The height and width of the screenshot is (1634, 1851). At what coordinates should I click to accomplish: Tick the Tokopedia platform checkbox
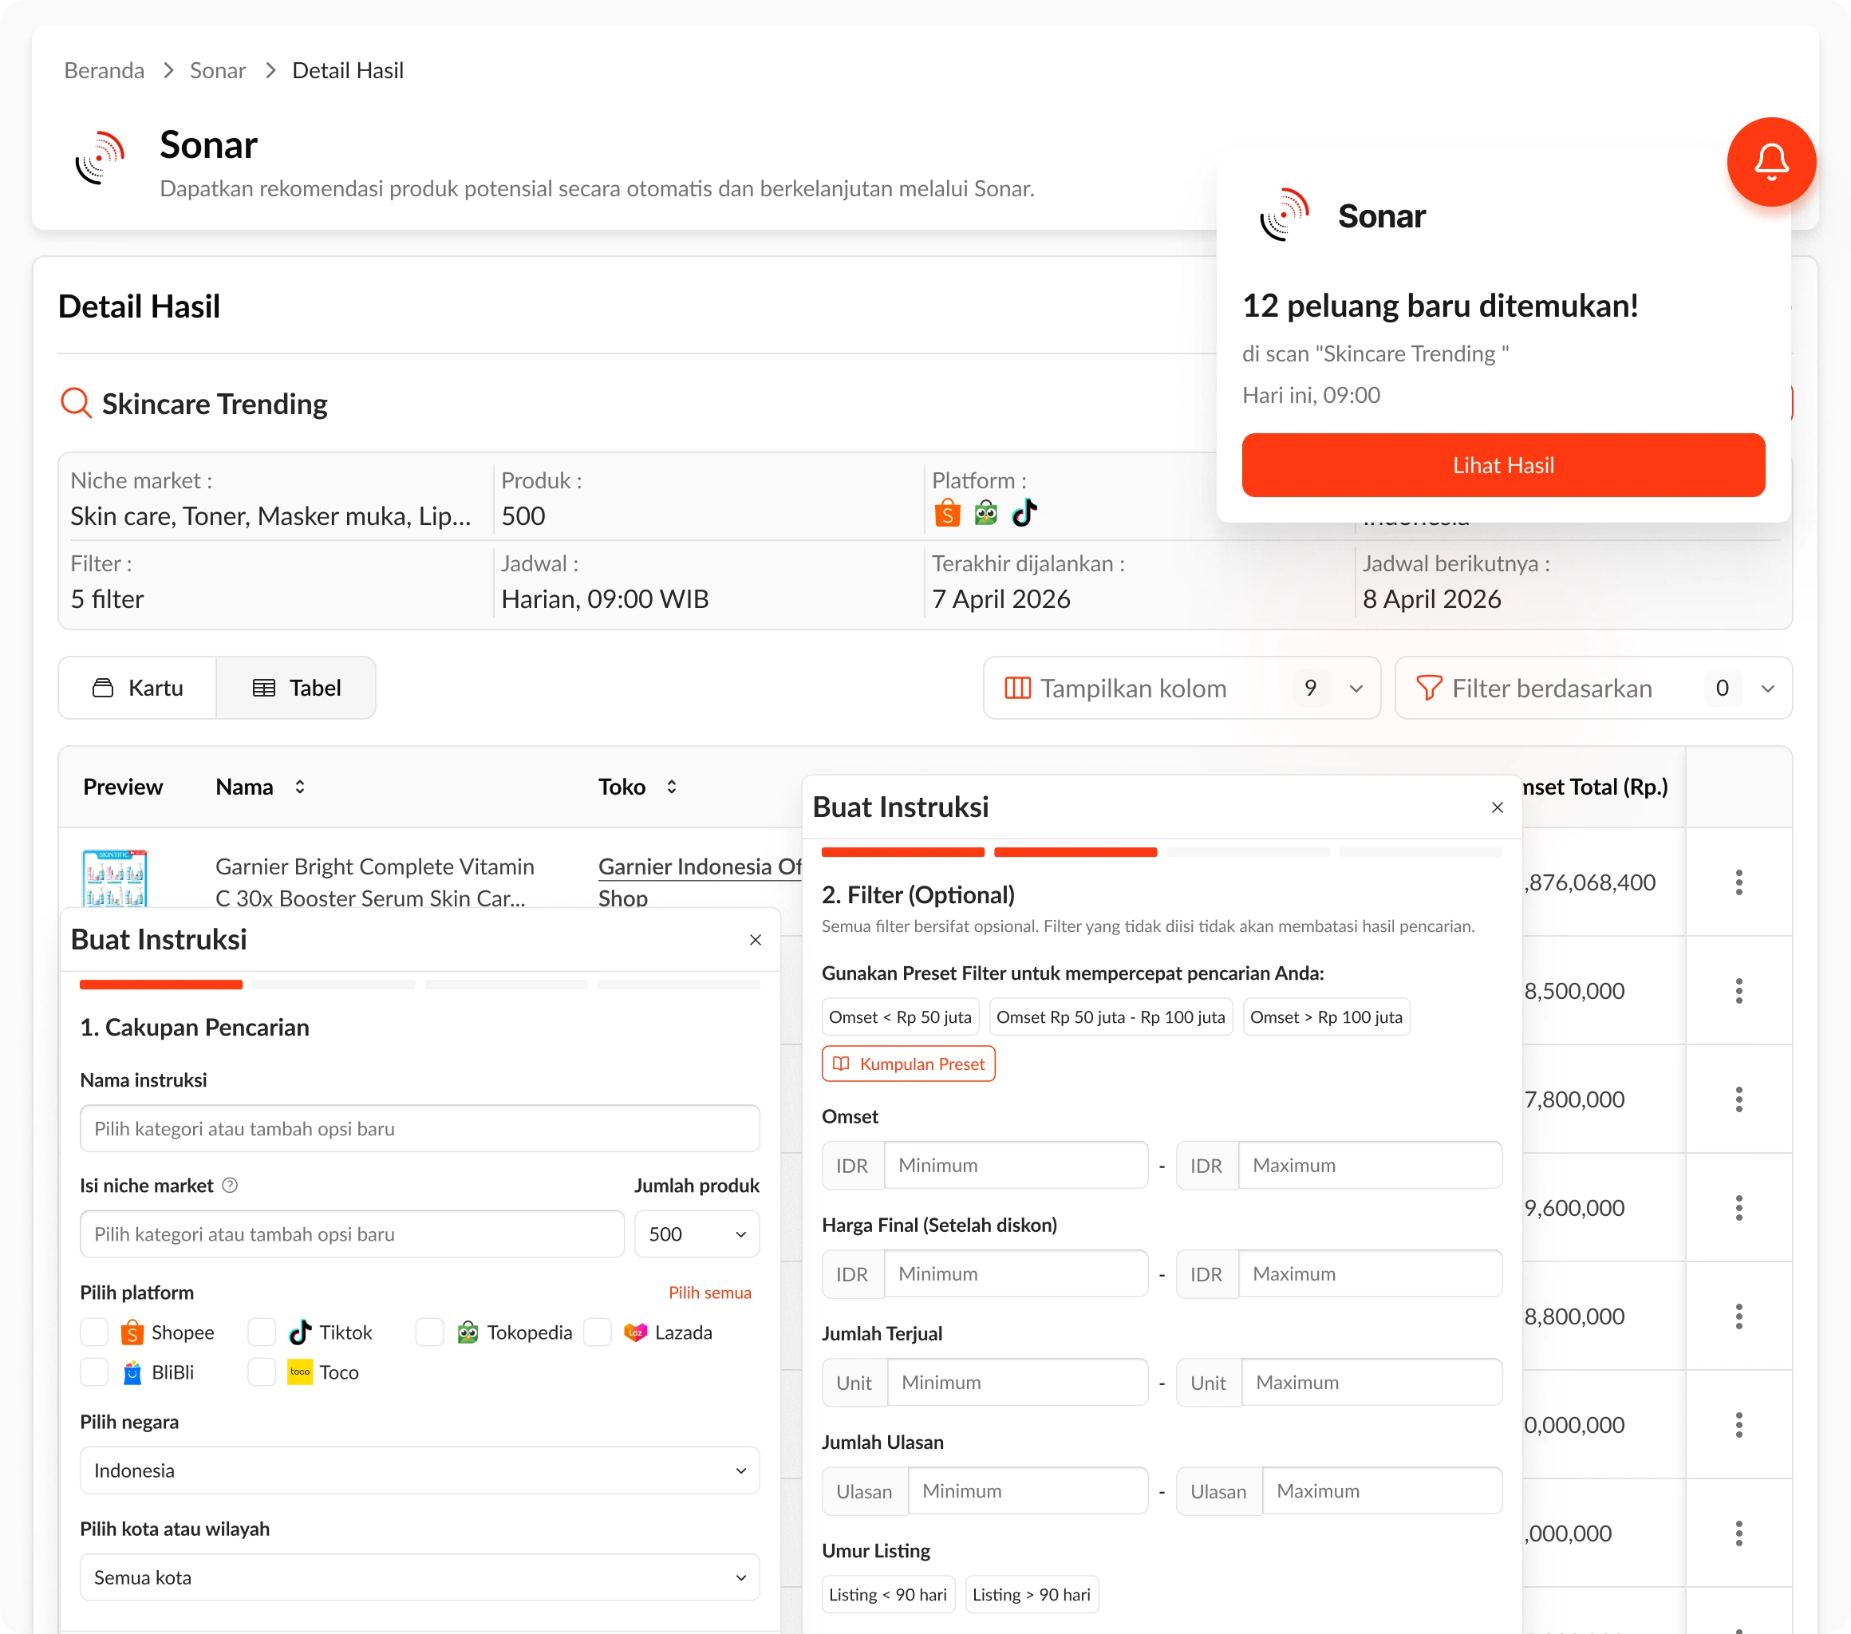(429, 1332)
